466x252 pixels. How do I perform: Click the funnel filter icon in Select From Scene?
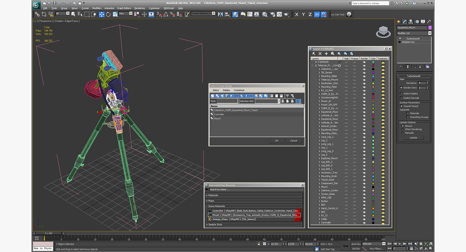tap(287, 96)
